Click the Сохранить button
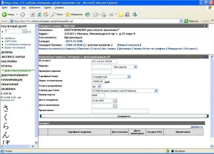Screen dimensions: 214x154 click(x=124, y=116)
